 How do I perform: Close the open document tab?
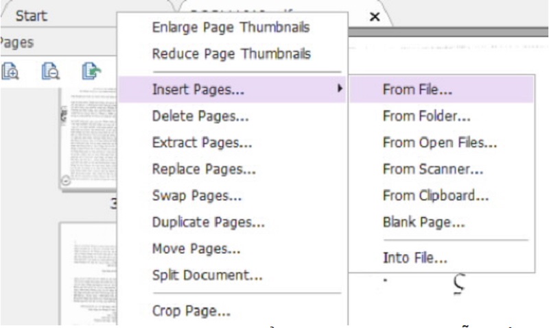point(375,16)
